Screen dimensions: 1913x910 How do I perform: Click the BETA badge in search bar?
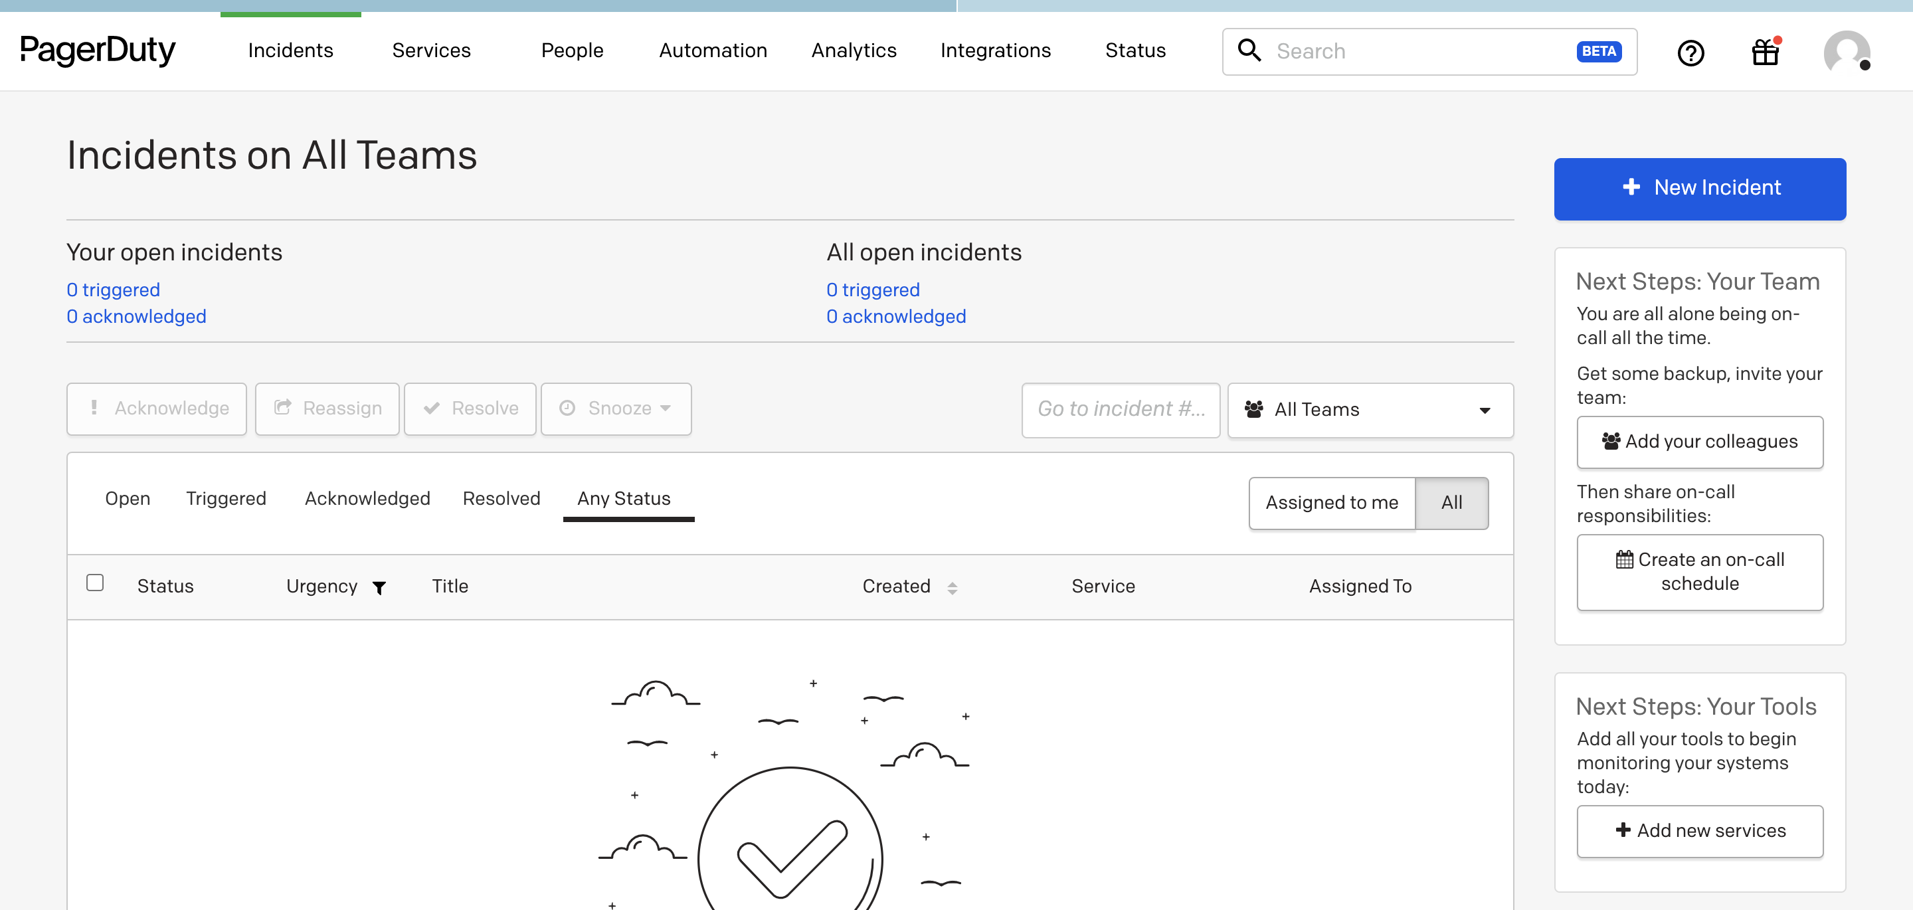point(1599,51)
